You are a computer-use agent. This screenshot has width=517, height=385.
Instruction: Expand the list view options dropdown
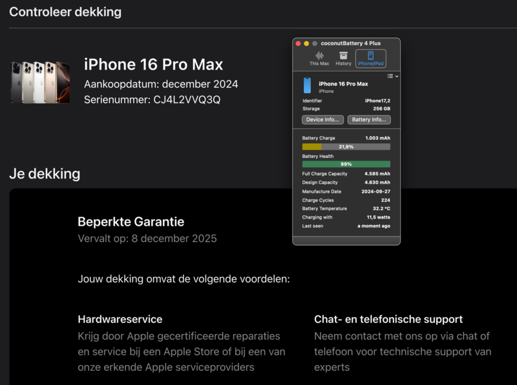(392, 76)
